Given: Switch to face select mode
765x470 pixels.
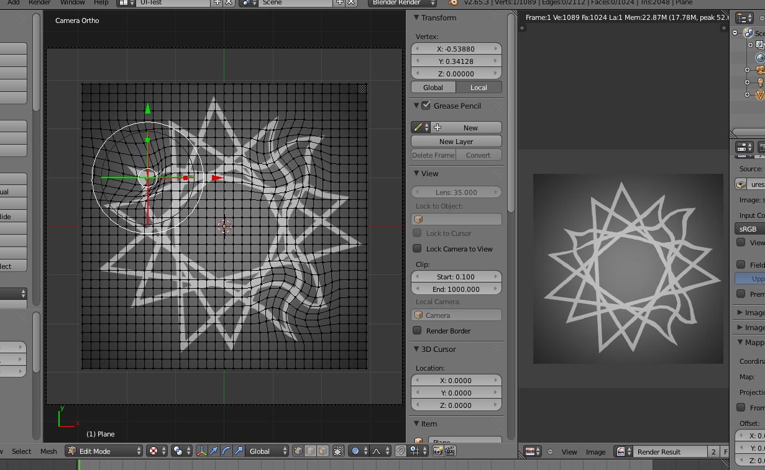Looking at the screenshot, I should [x=322, y=451].
